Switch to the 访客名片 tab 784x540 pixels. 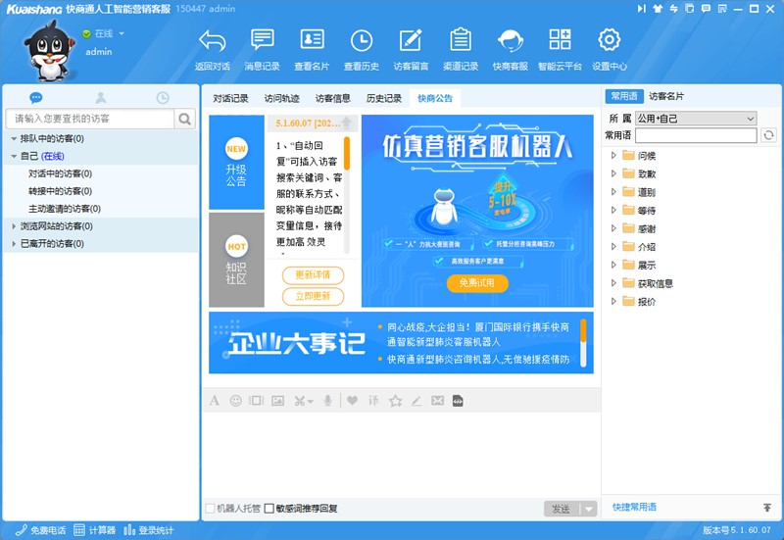666,96
